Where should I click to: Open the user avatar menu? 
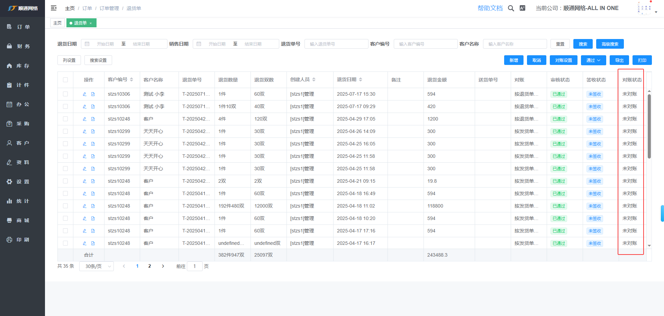coord(644,8)
